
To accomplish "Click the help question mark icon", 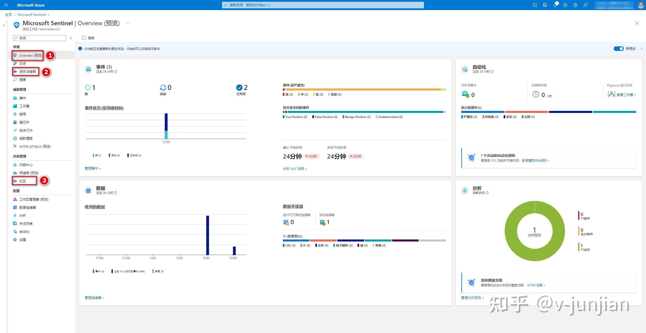I will pyautogui.click(x=575, y=5).
